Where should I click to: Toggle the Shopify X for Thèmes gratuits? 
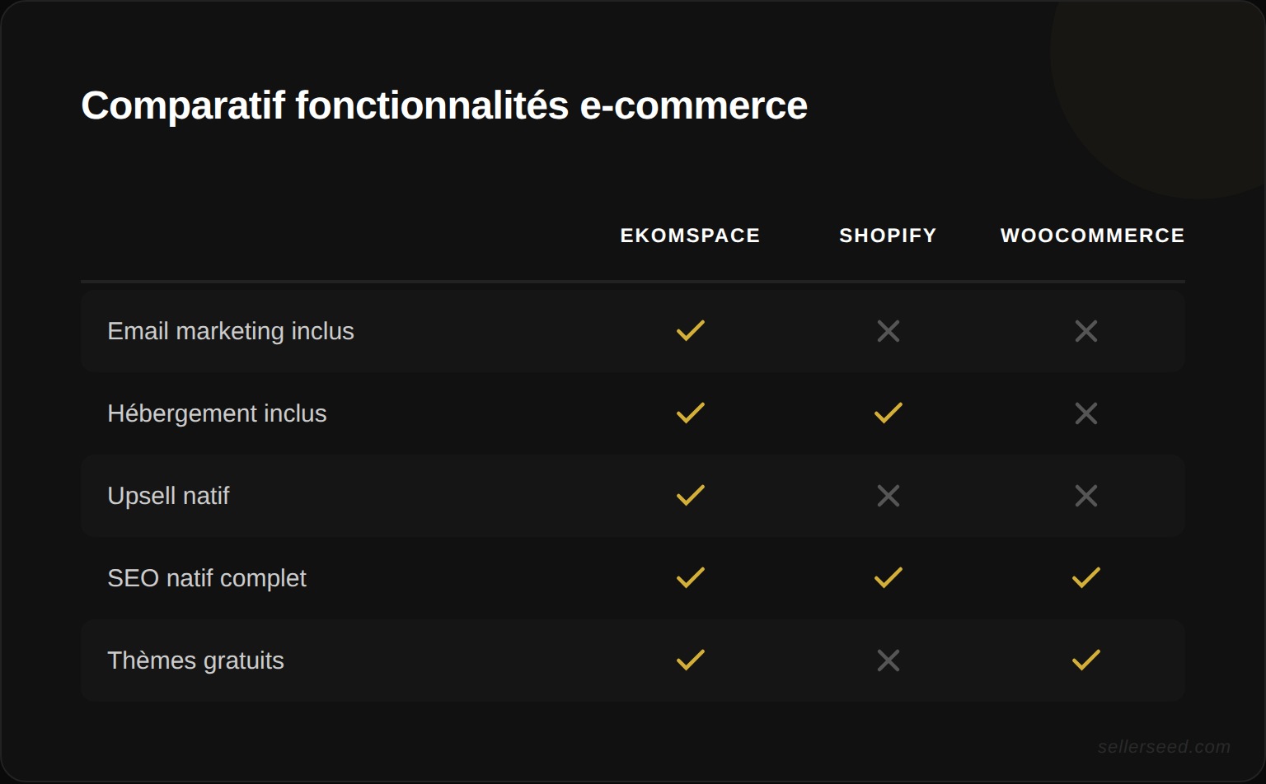(888, 660)
